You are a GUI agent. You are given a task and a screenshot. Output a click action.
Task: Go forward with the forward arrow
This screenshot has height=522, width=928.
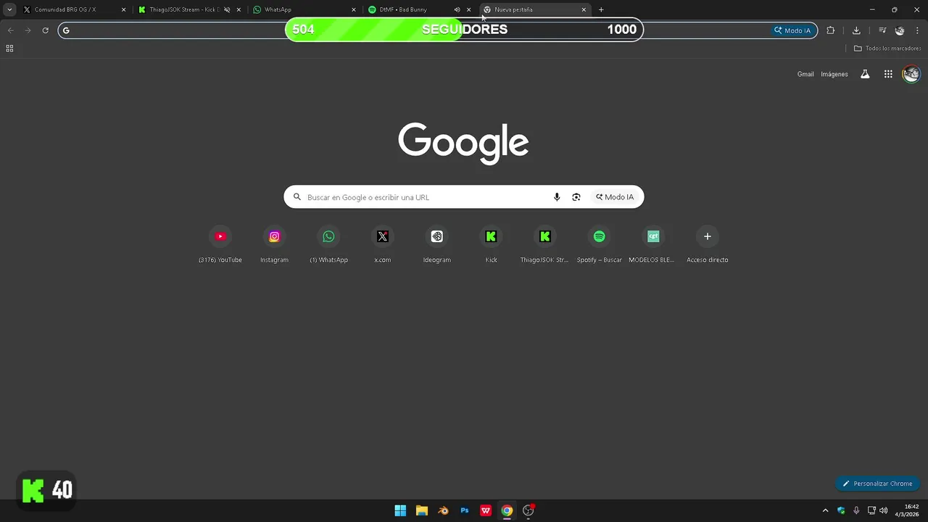pyautogui.click(x=28, y=30)
